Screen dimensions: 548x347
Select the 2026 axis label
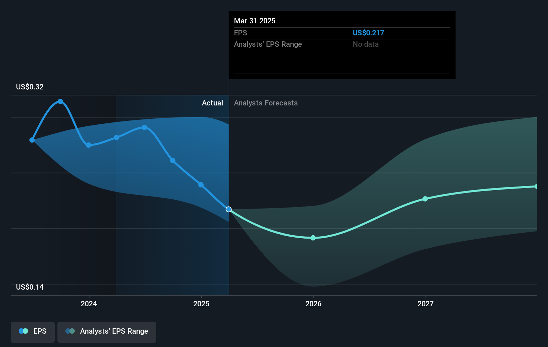pos(313,304)
